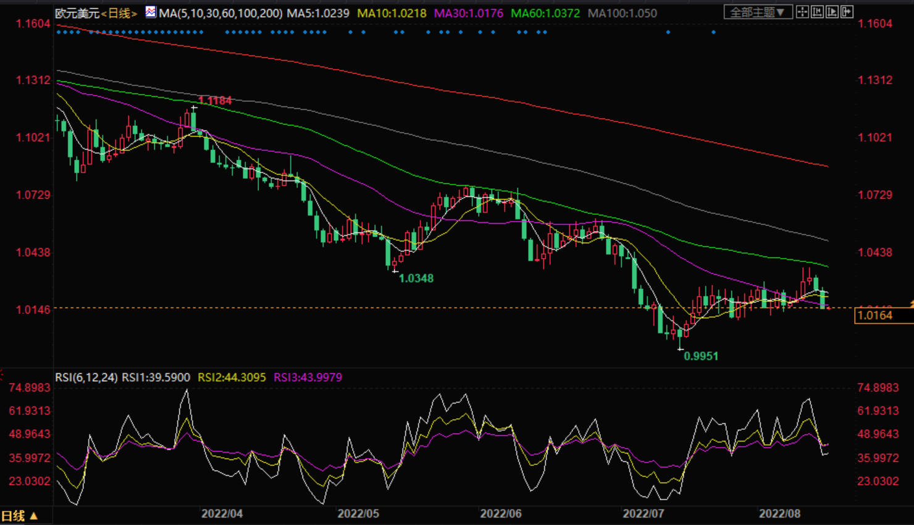Select the MA60:1.0372 value

pyautogui.click(x=545, y=13)
